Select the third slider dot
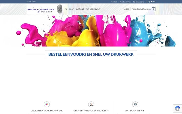The height and width of the screenshot is (114, 182). pos(93,44)
